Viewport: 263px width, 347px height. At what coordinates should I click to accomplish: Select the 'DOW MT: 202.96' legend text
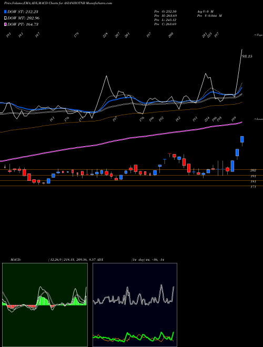pos(24,18)
